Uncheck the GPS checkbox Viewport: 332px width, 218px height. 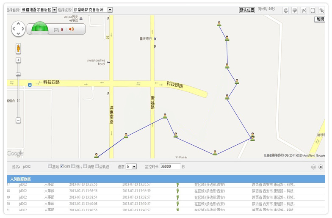coord(62,166)
